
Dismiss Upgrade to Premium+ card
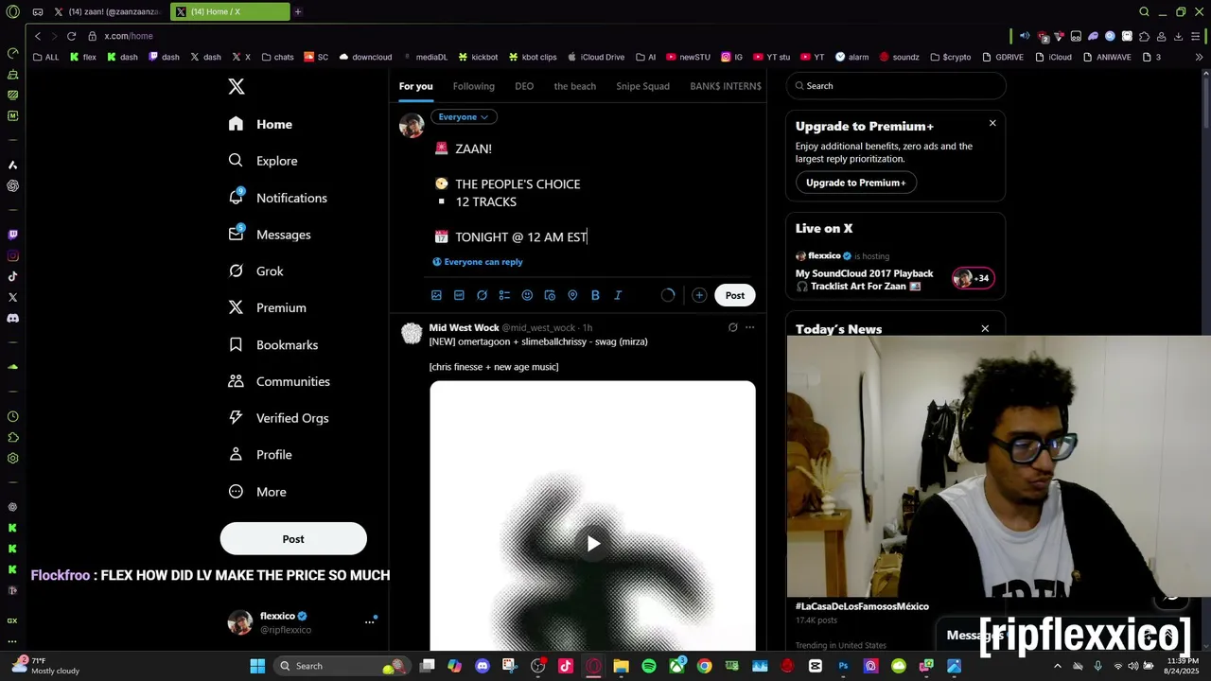point(992,123)
